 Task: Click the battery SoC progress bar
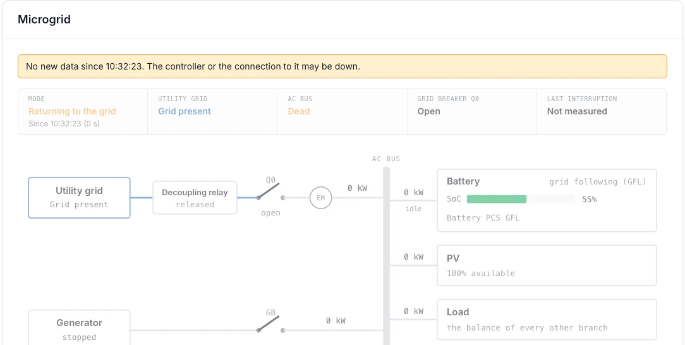(x=521, y=199)
